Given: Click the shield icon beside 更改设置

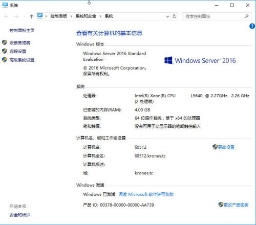Looking at the screenshot, I should click(x=215, y=147).
